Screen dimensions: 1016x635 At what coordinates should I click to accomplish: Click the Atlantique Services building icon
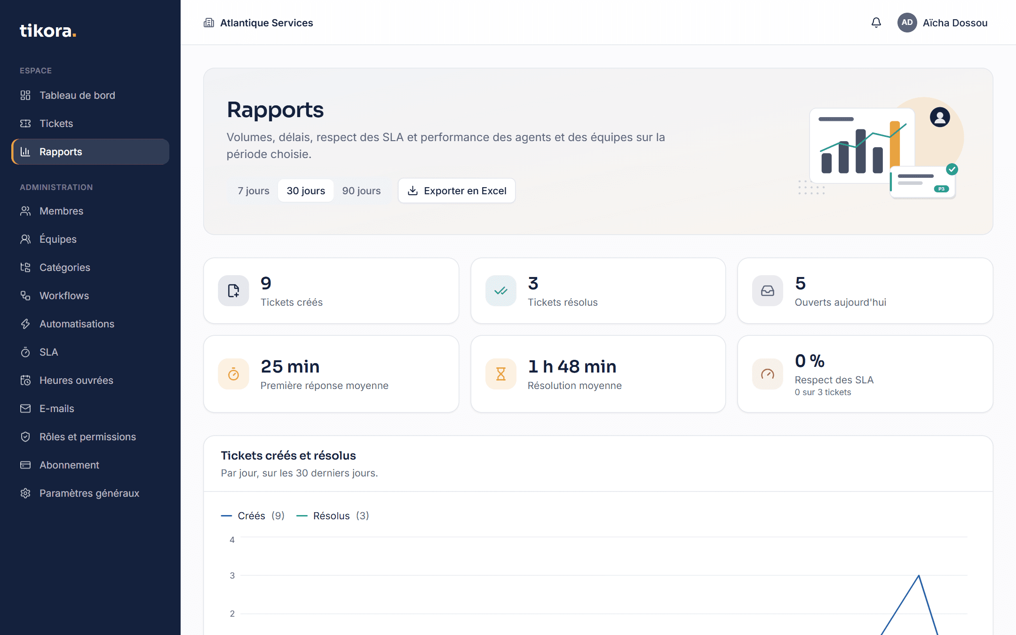[209, 23]
